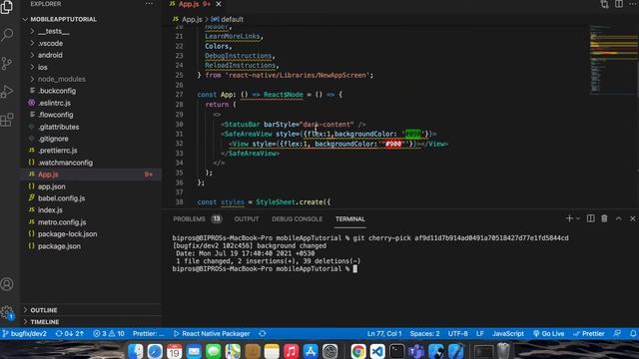Open Explorer more actions ellipsis
Image resolution: width=639 pixels, height=359 pixels.
tap(149, 4)
